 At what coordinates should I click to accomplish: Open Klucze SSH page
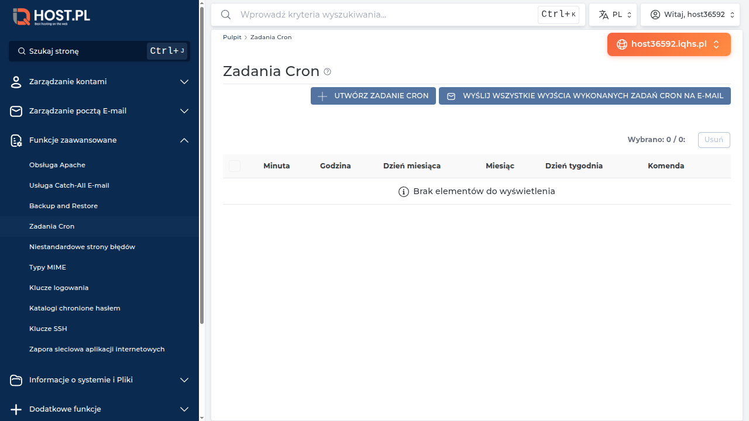pos(48,329)
